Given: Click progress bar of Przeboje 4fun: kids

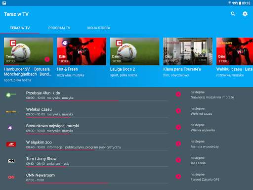Looking at the screenshot, I should point(97,100).
